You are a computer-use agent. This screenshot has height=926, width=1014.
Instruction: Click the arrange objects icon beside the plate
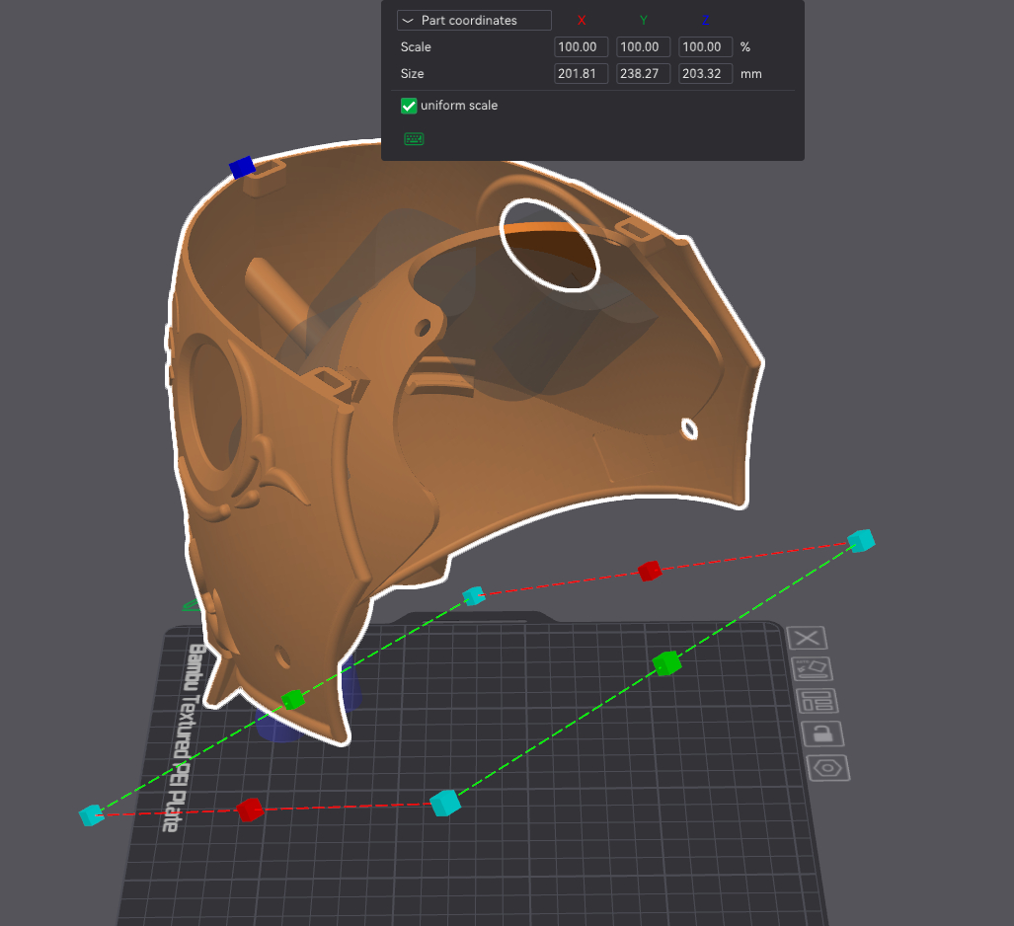tap(819, 701)
